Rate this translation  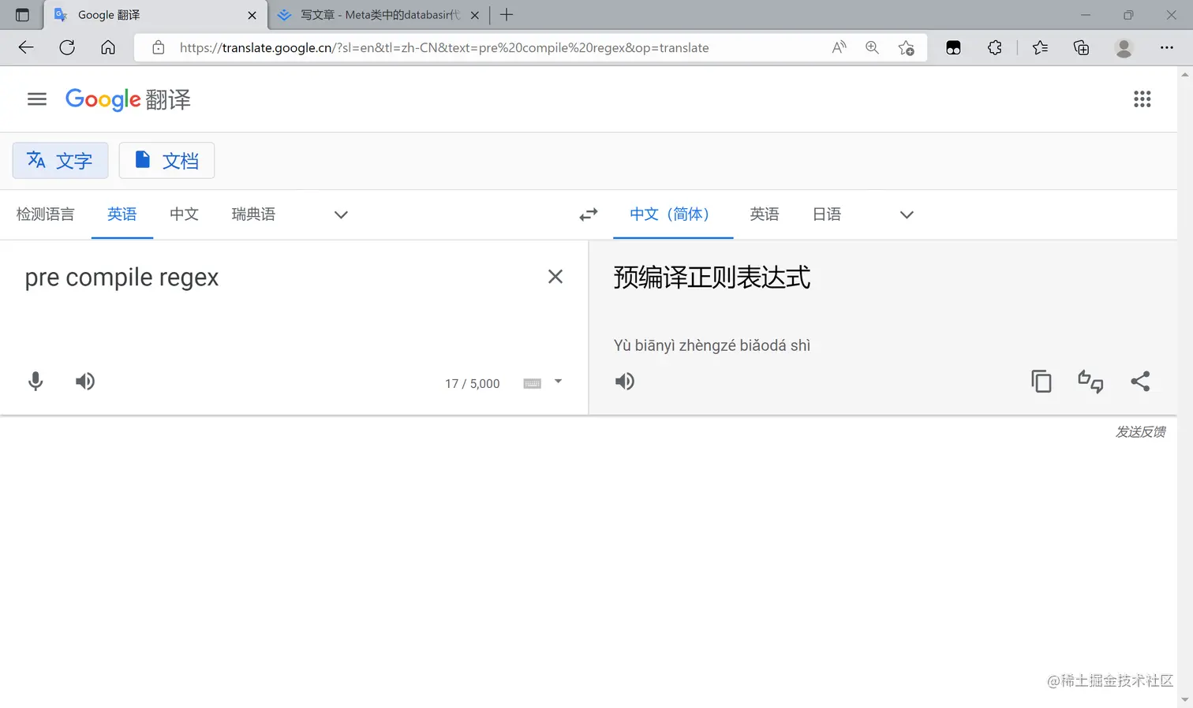1090,382
